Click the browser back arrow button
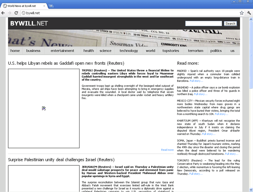The width and height of the screenshot is (253, 192). click(3, 13)
